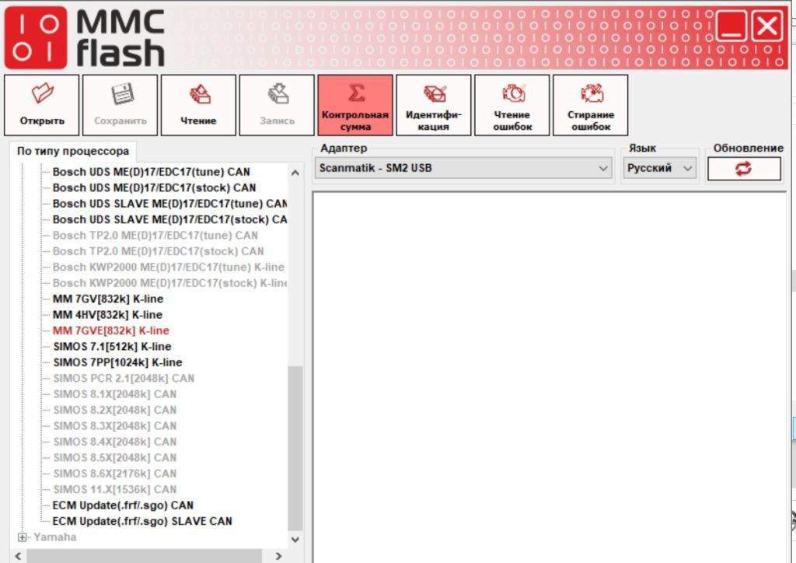Click the tree's vertical scrollbar thumb
The width and height of the screenshot is (796, 563).
point(295,448)
